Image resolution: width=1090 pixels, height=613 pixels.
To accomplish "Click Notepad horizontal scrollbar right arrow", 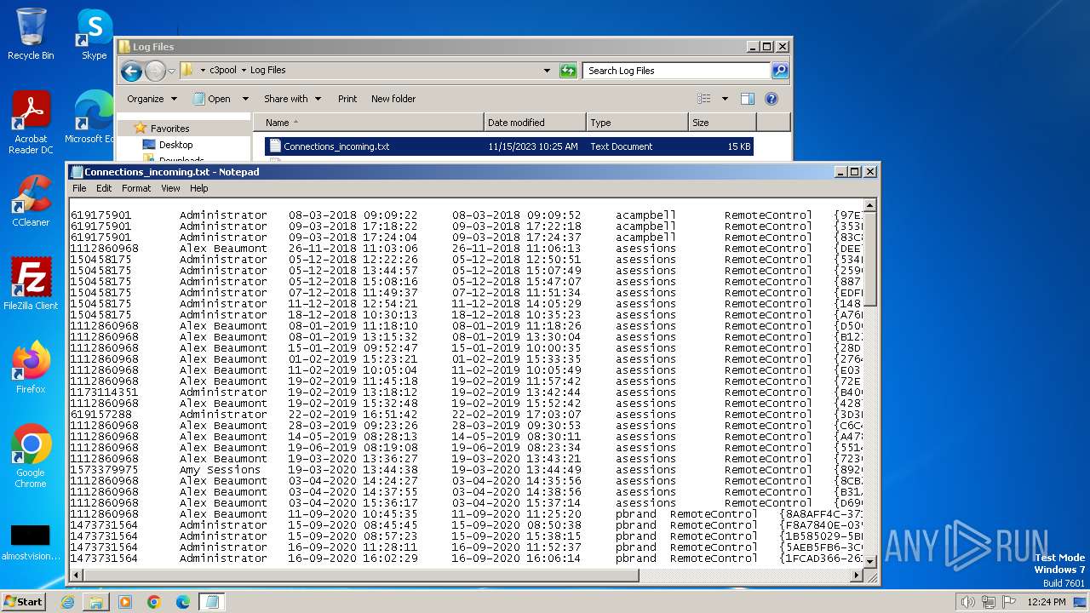I will (858, 576).
